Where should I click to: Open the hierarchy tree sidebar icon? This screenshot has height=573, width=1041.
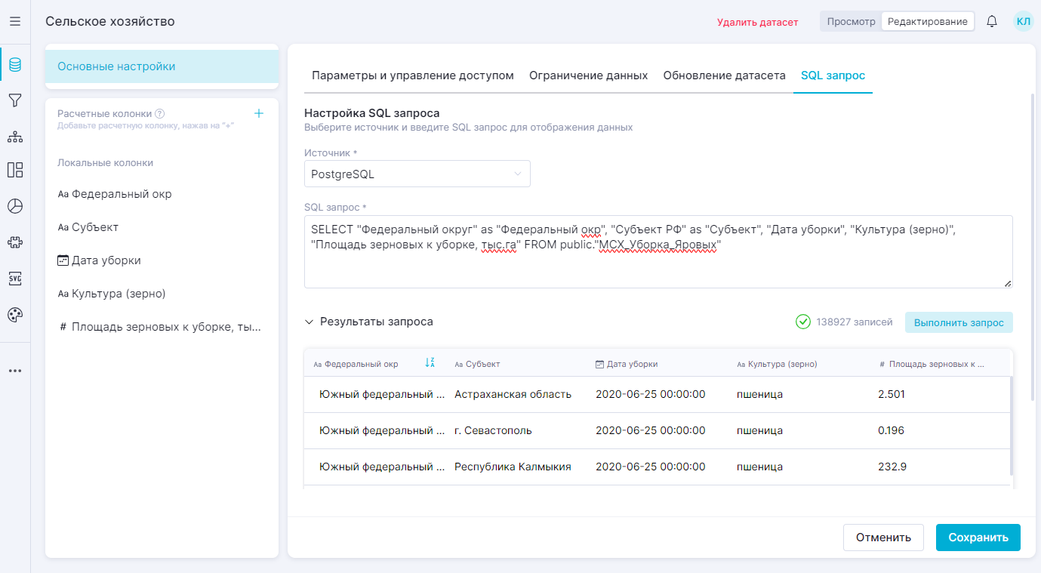pyautogui.click(x=15, y=137)
